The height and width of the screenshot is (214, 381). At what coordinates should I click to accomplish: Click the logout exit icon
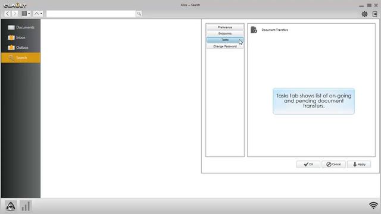(375, 14)
